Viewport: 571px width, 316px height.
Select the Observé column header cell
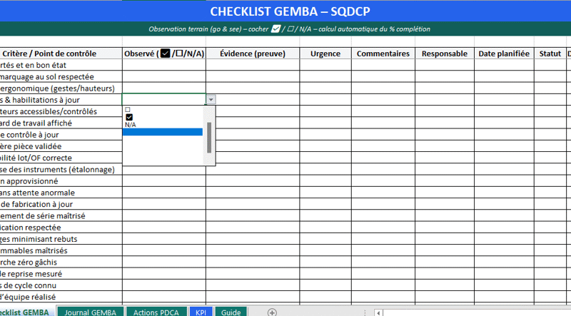click(164, 53)
